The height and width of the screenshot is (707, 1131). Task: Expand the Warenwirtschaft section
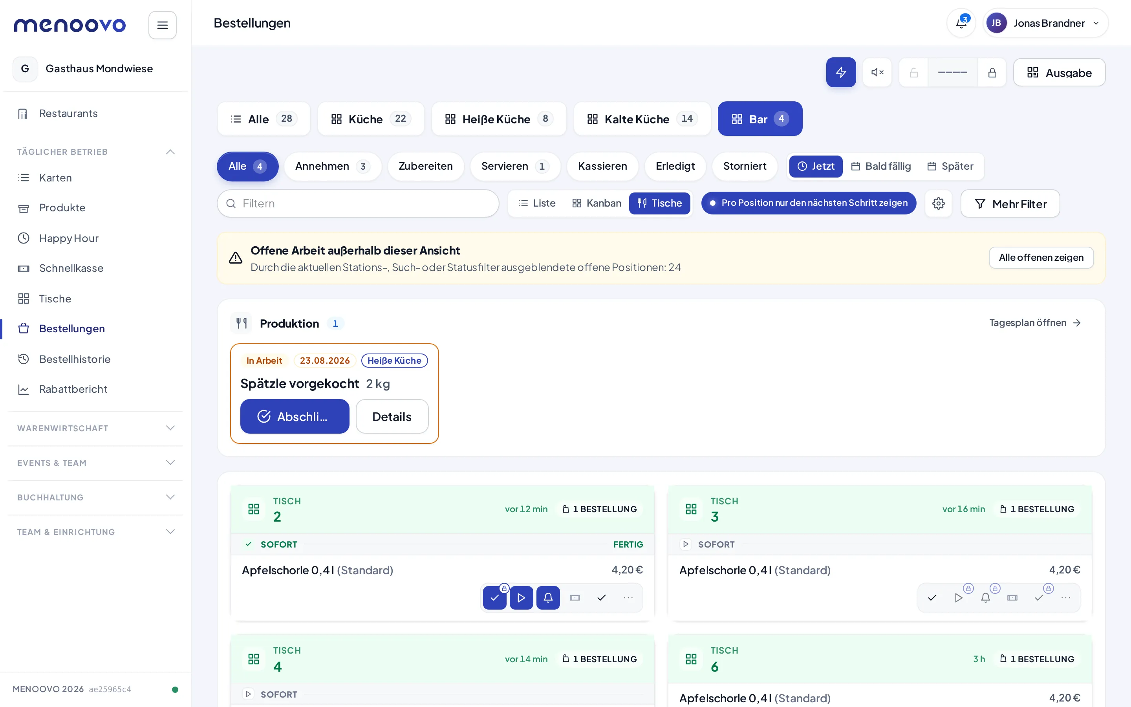pyautogui.click(x=95, y=428)
